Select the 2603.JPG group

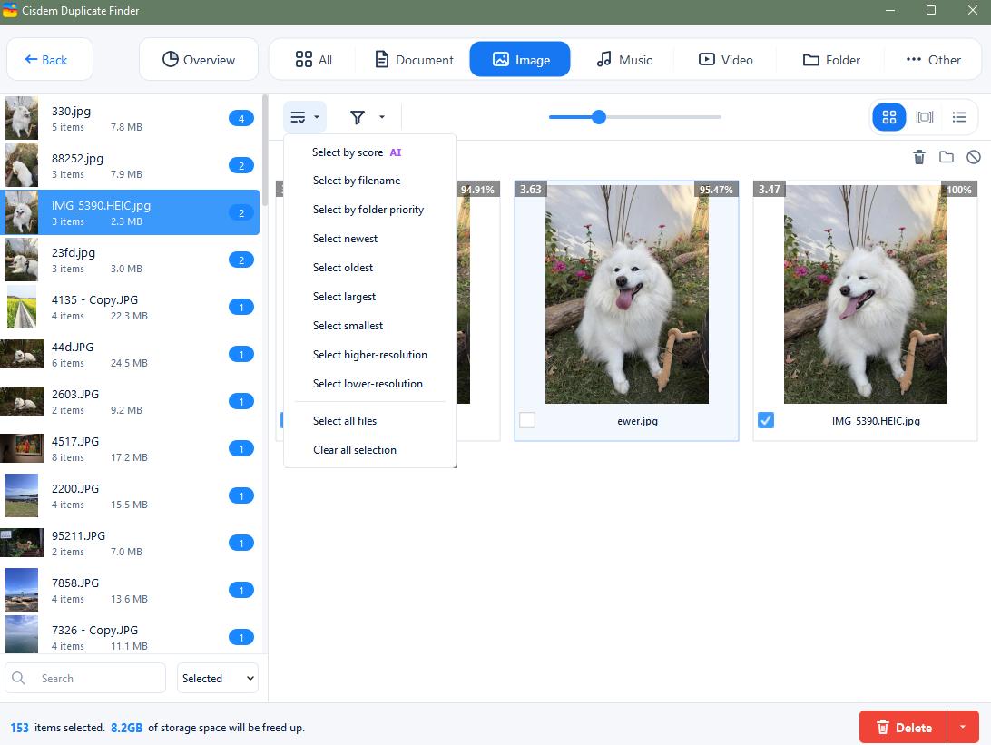(x=130, y=401)
